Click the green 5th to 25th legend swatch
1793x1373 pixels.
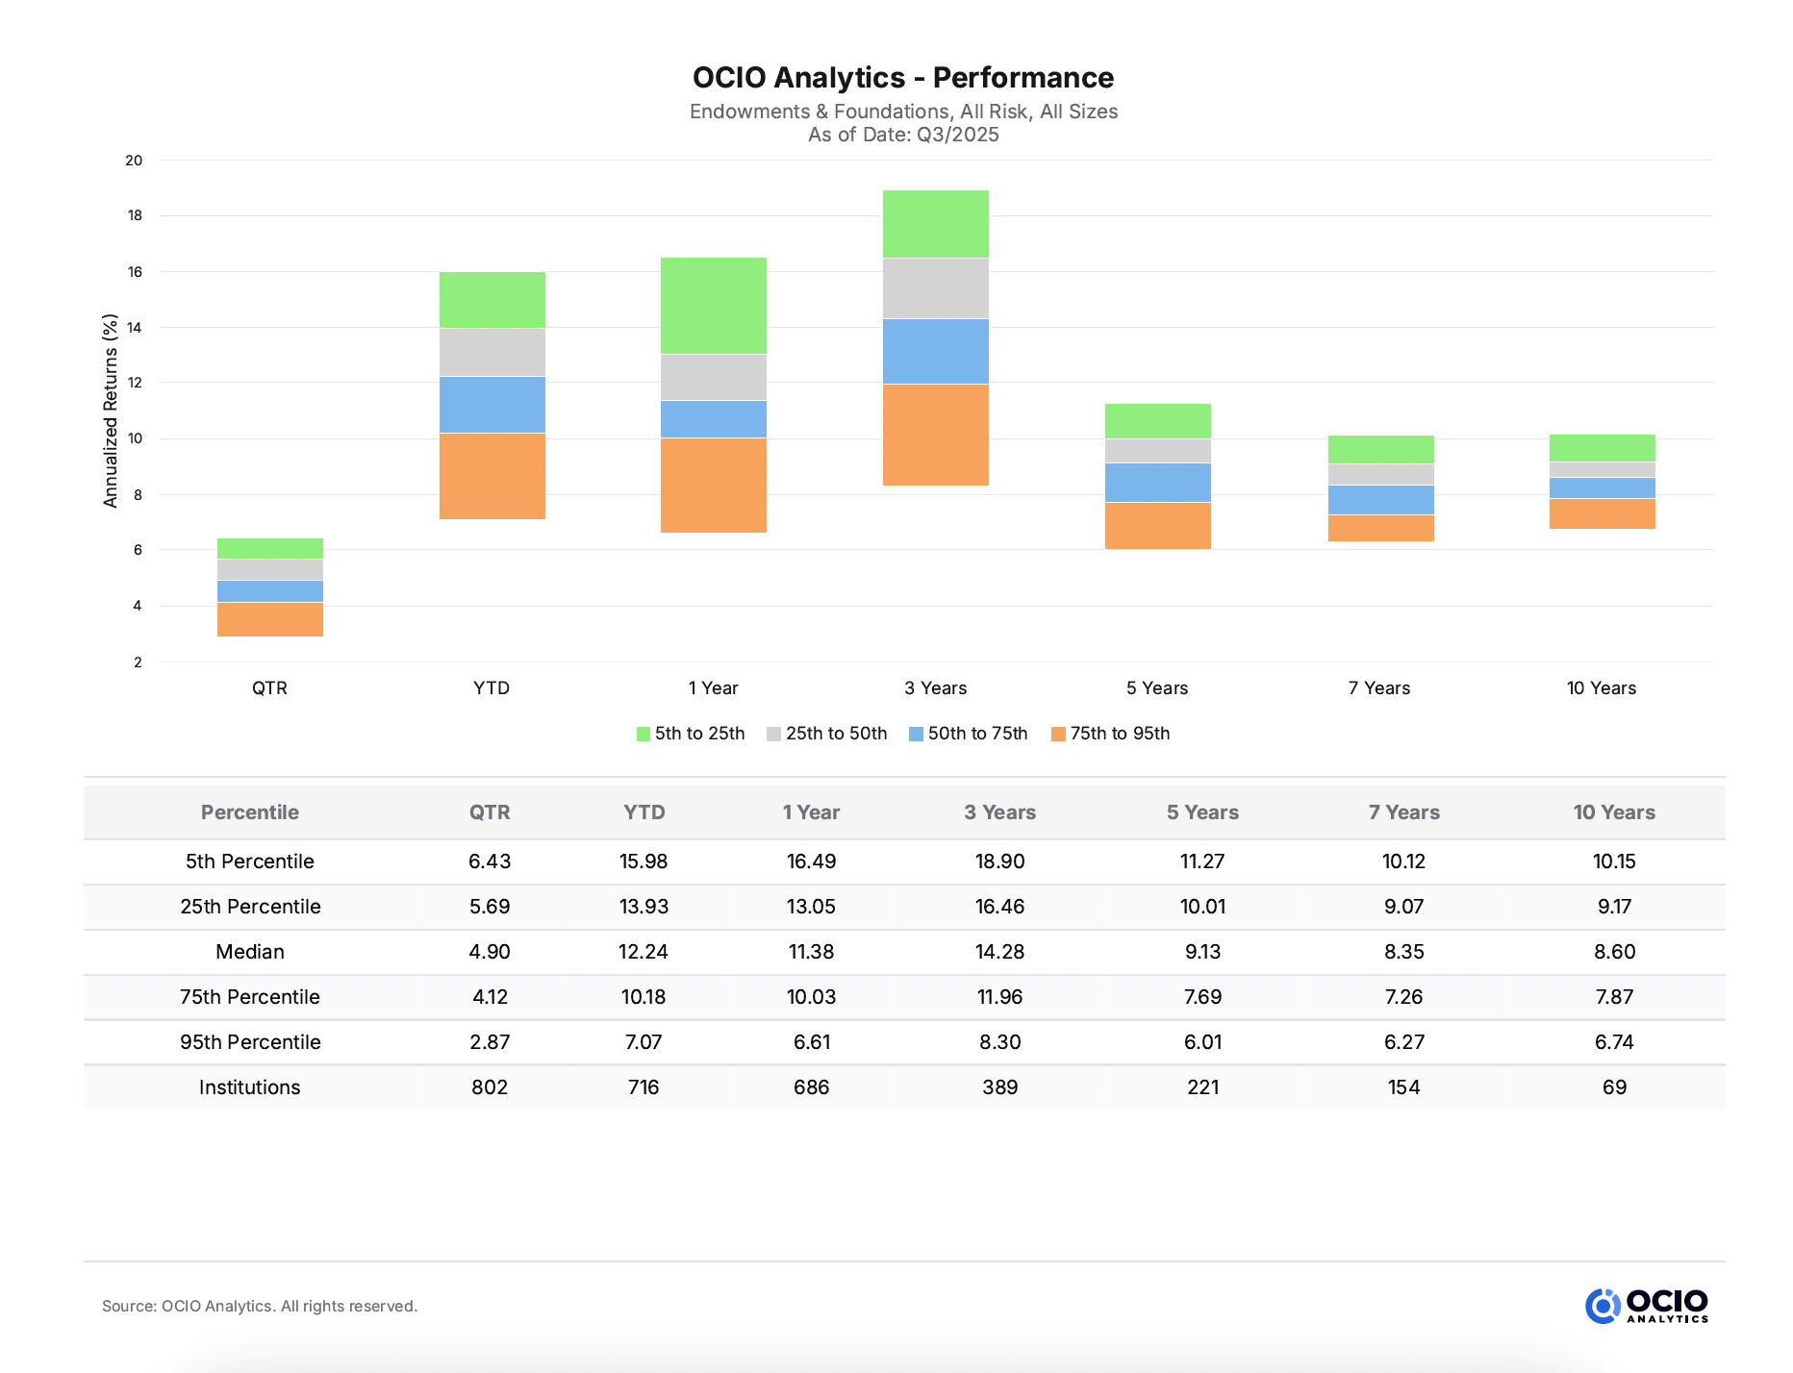[644, 735]
